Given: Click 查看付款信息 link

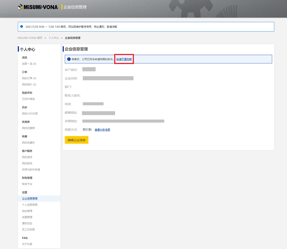Looking at the screenshot, I should point(102,130).
